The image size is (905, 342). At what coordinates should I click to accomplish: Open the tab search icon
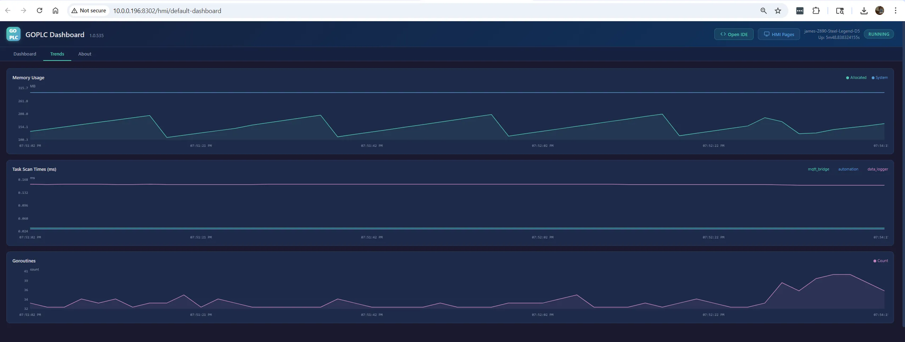point(840,11)
